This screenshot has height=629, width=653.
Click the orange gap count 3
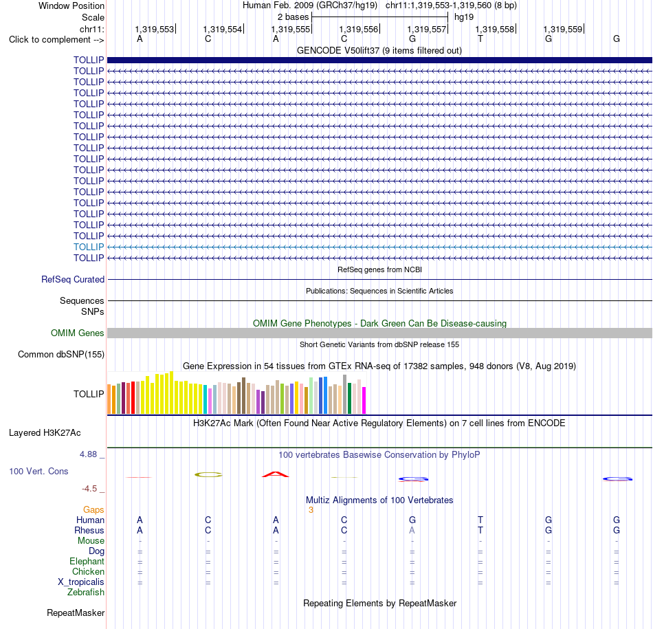[311, 510]
